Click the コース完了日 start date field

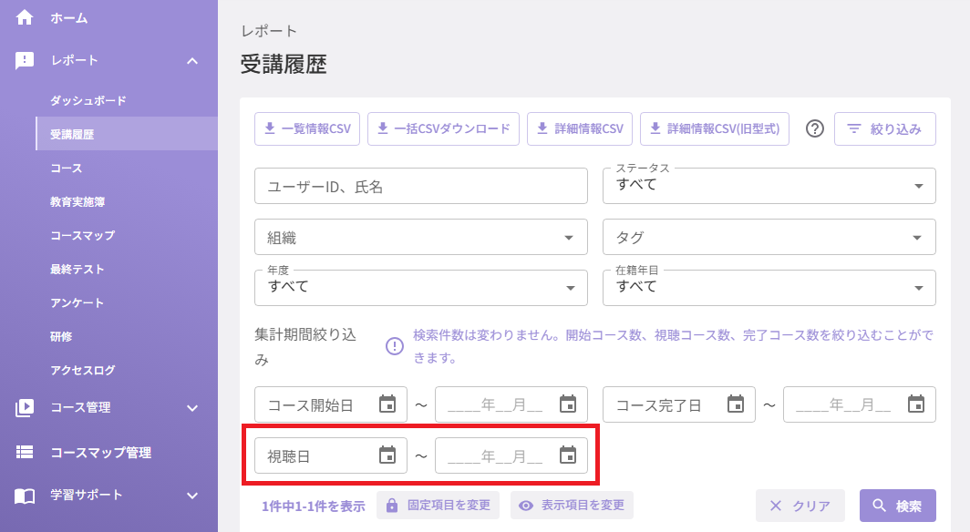678,404
